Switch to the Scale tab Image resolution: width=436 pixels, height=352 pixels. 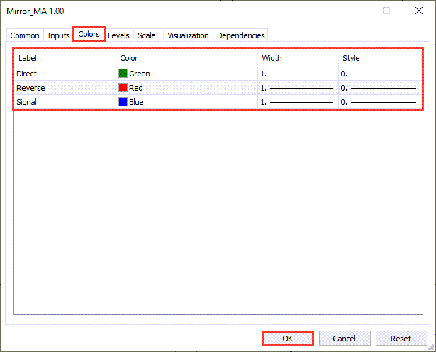click(147, 35)
